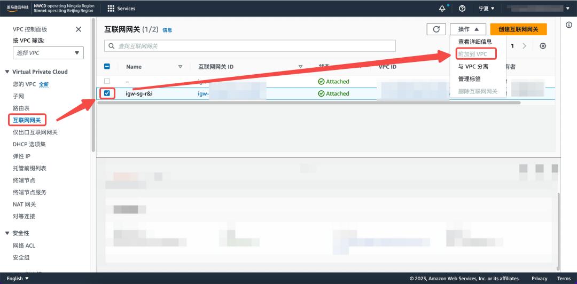The width and height of the screenshot is (577, 284).
Task: Click the Privacy footer link
Action: (x=540, y=279)
